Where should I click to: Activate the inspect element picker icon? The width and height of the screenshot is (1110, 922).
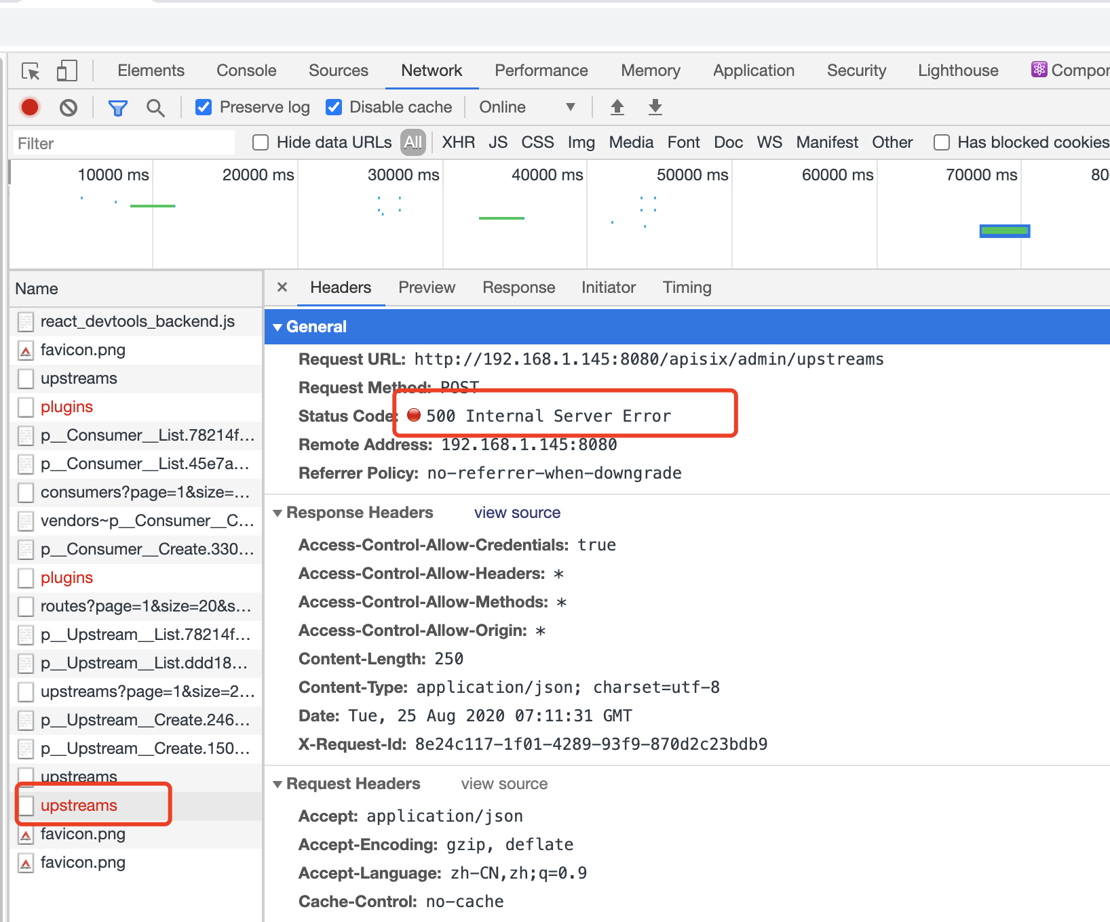point(31,71)
